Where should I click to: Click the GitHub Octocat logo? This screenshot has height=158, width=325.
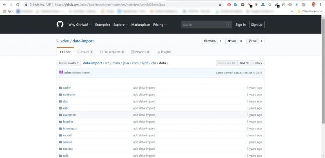(x=60, y=24)
